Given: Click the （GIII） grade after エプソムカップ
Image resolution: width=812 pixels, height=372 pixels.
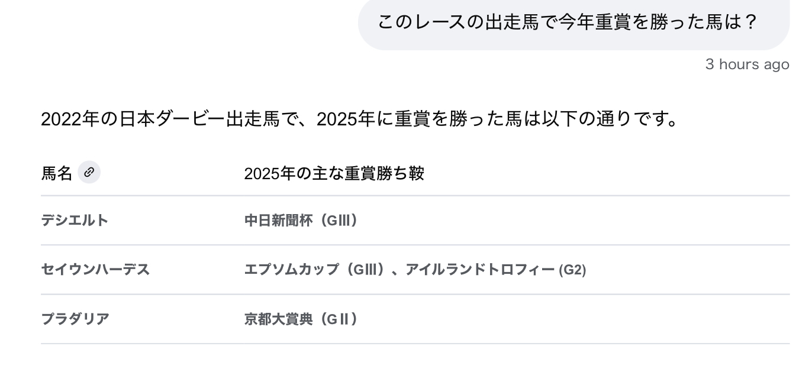Looking at the screenshot, I should point(365,270).
